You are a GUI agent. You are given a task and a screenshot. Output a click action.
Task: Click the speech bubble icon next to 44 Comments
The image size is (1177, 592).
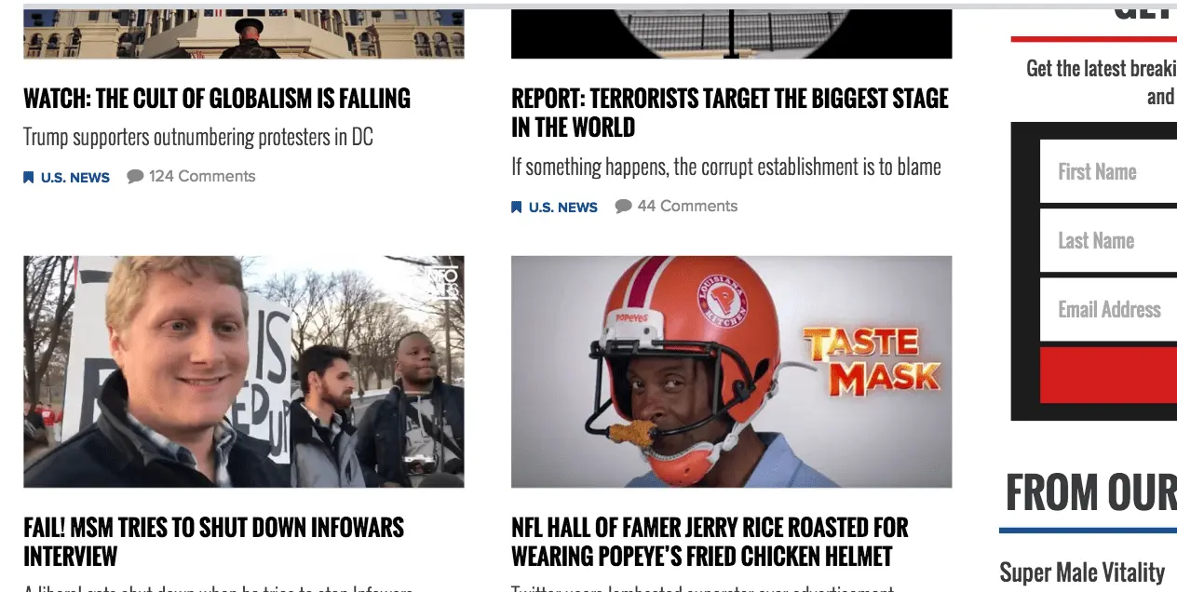click(623, 206)
